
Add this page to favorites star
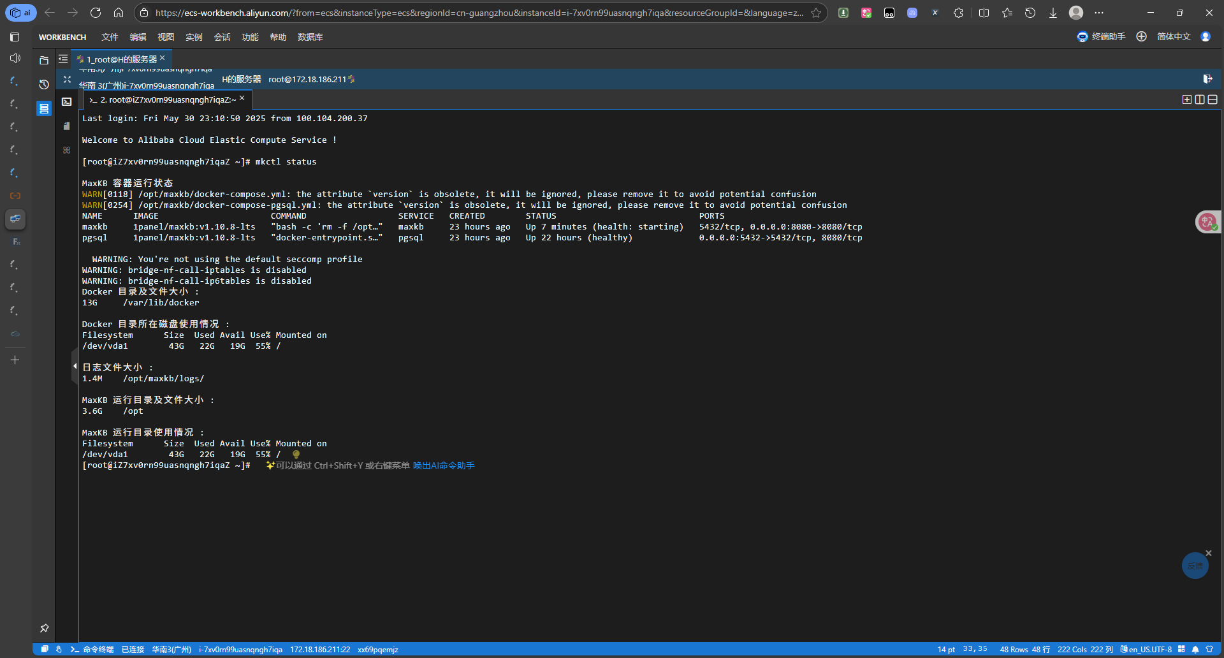(x=815, y=13)
